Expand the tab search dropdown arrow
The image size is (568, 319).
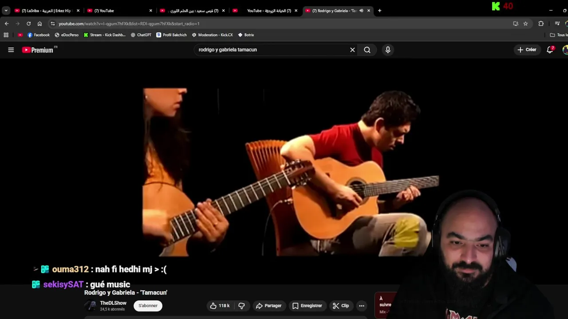click(6, 11)
